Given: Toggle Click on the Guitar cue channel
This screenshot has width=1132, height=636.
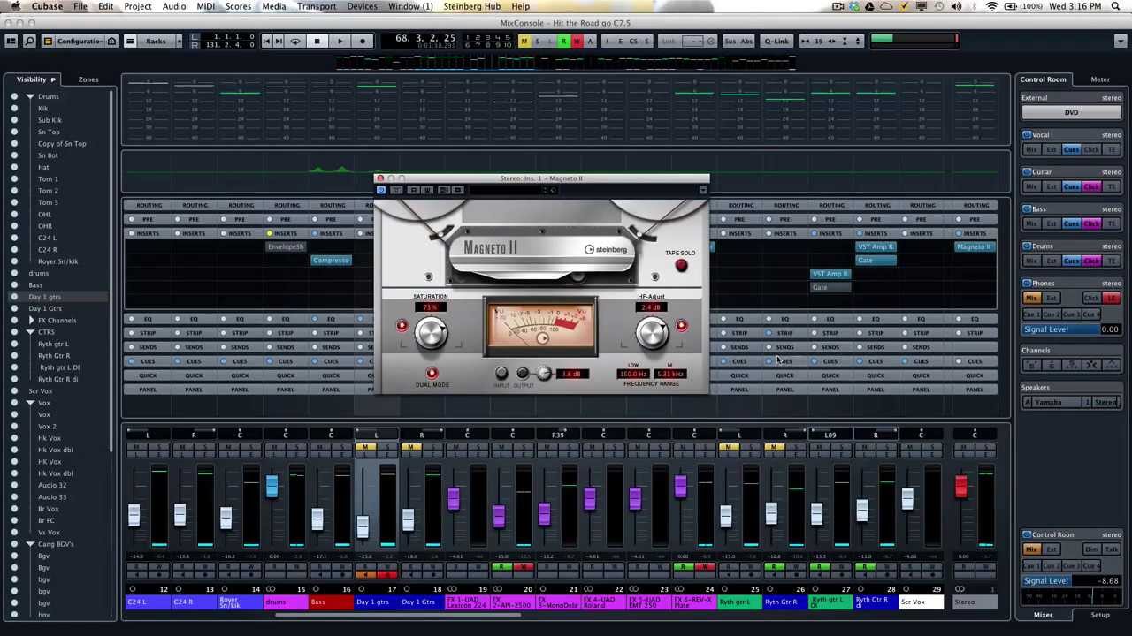Looking at the screenshot, I should (x=1091, y=187).
